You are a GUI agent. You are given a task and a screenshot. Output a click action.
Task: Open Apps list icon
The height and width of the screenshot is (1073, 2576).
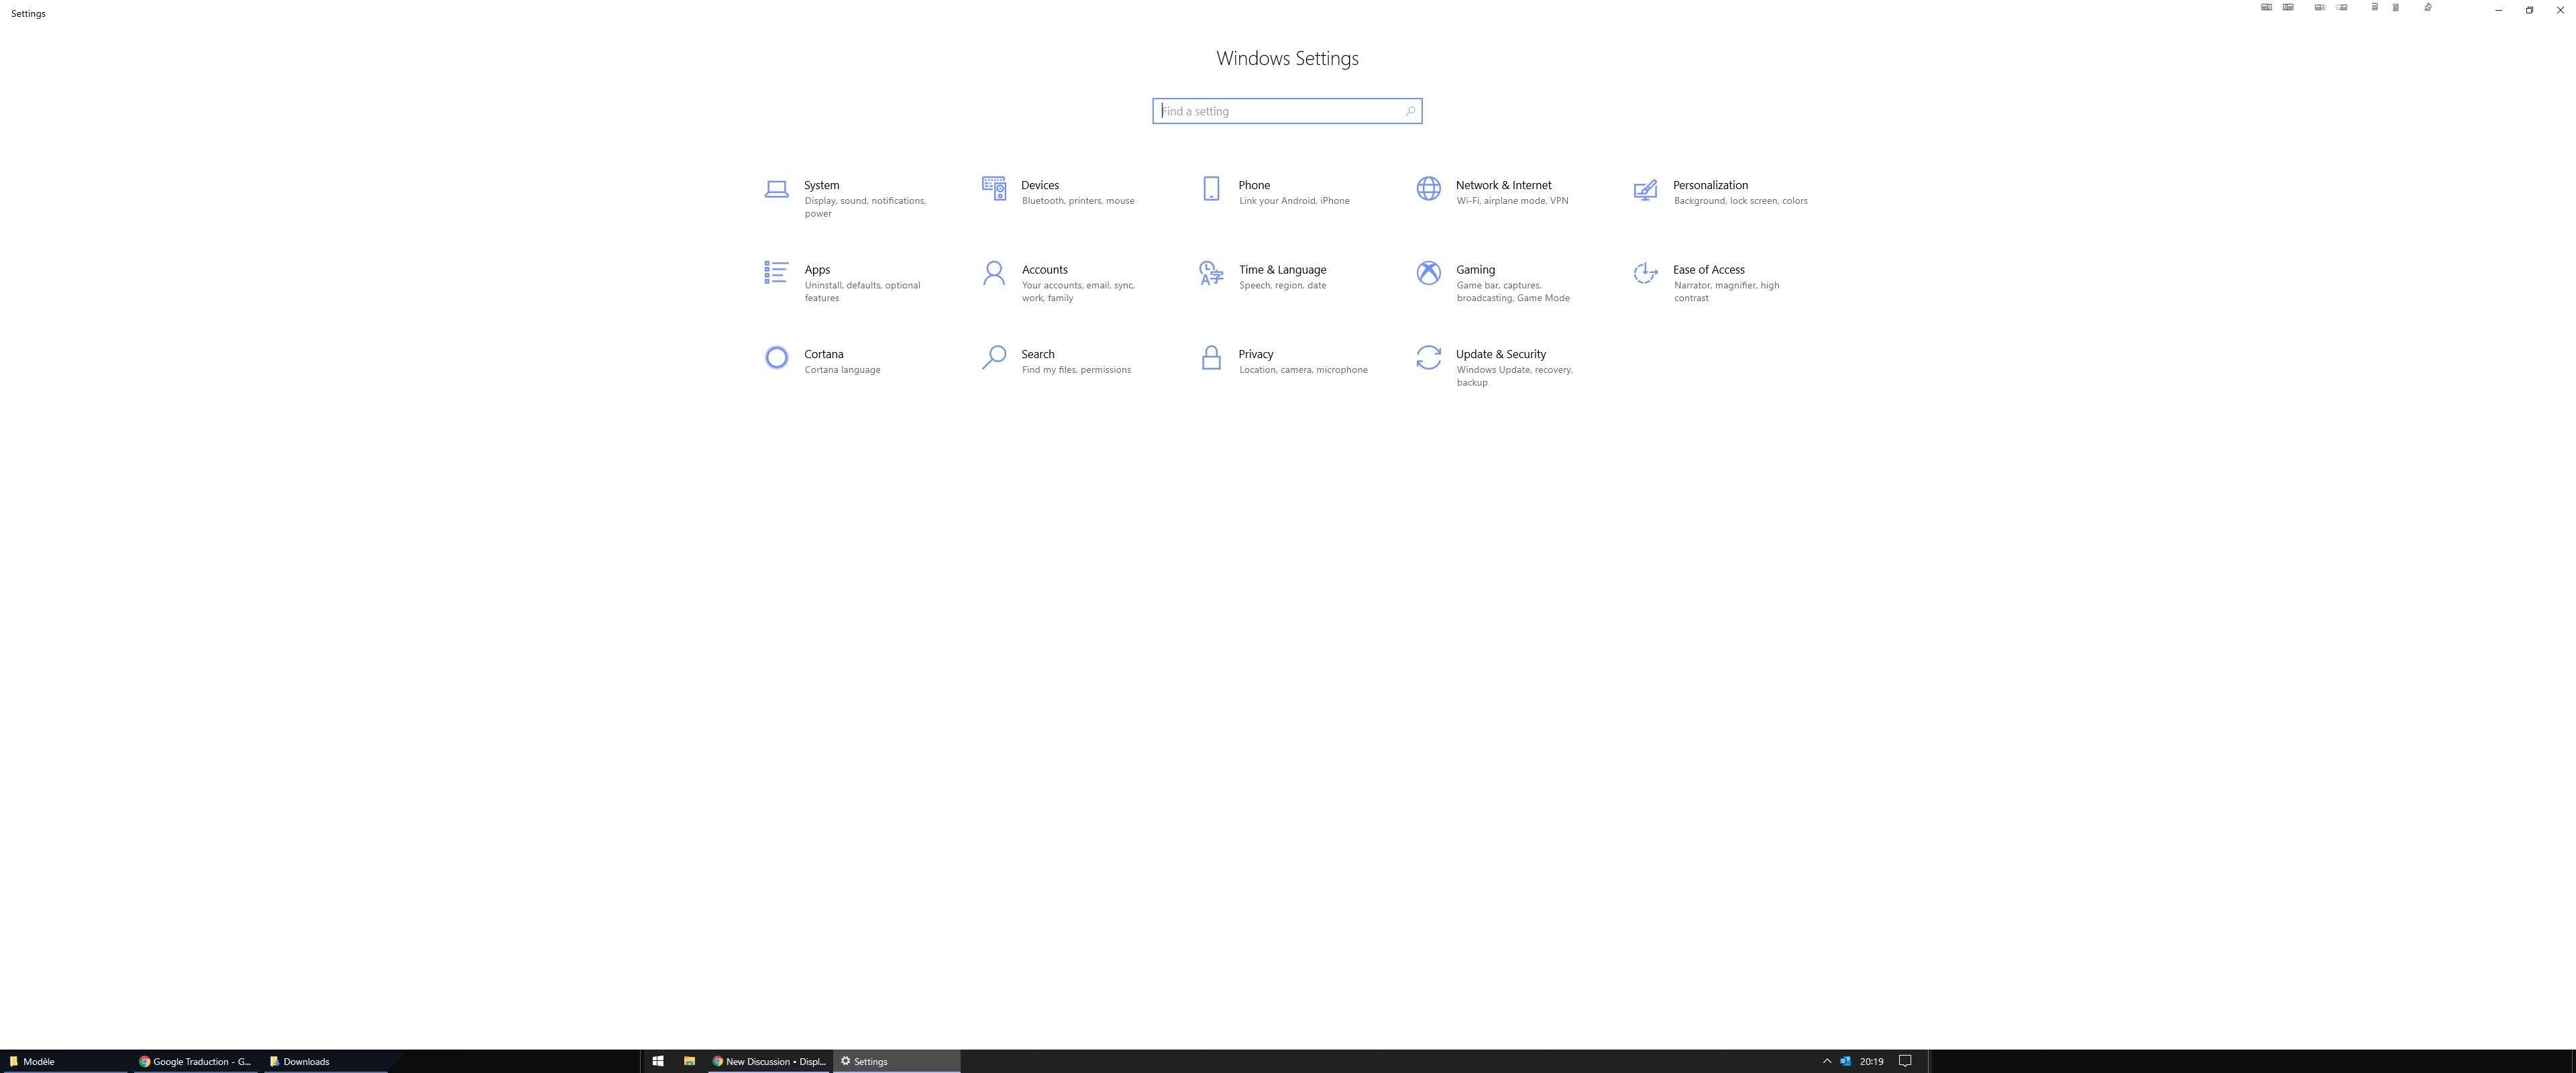pyautogui.click(x=776, y=272)
